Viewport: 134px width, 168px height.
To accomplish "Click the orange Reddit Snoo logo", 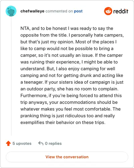I will pos(108,11).
